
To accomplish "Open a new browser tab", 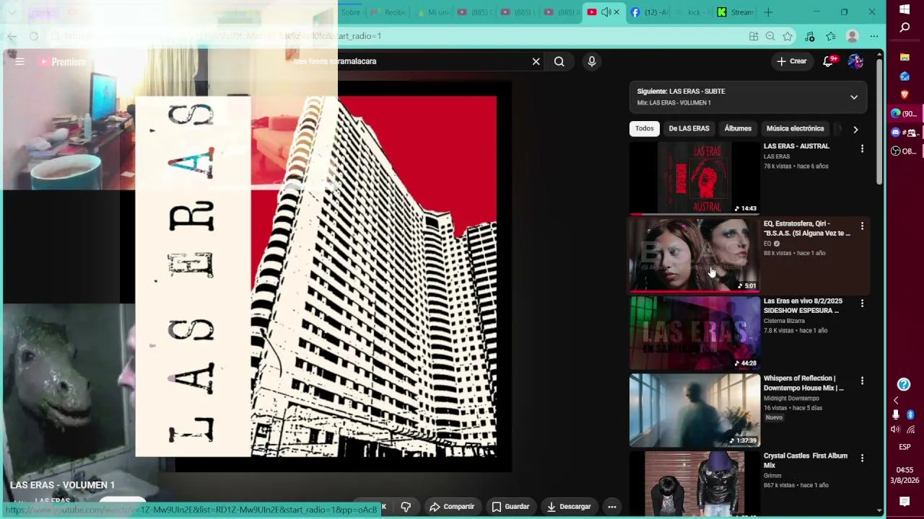I will [x=768, y=12].
